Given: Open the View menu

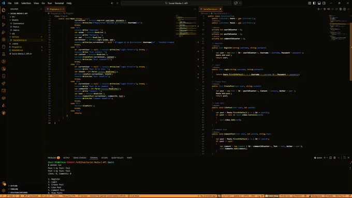Looking at the screenshot, I should (36, 3).
